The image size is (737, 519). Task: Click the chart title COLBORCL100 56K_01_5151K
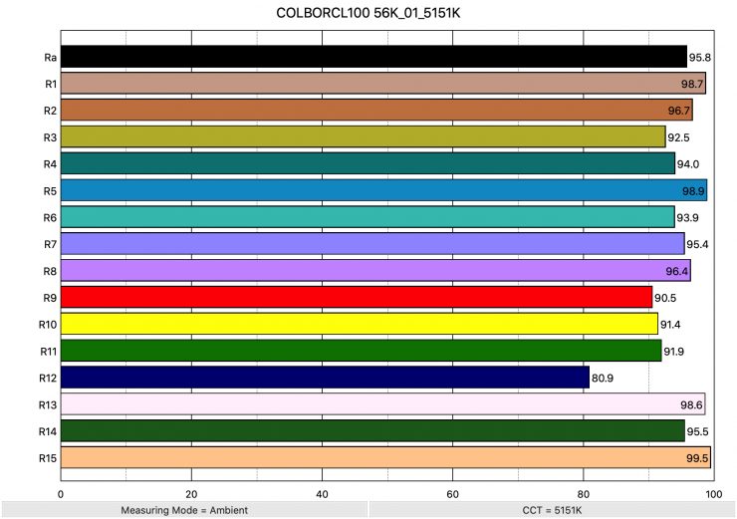point(368,17)
